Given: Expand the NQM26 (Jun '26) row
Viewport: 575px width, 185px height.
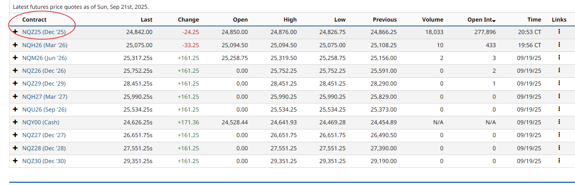Looking at the screenshot, I should pyautogui.click(x=15, y=58).
